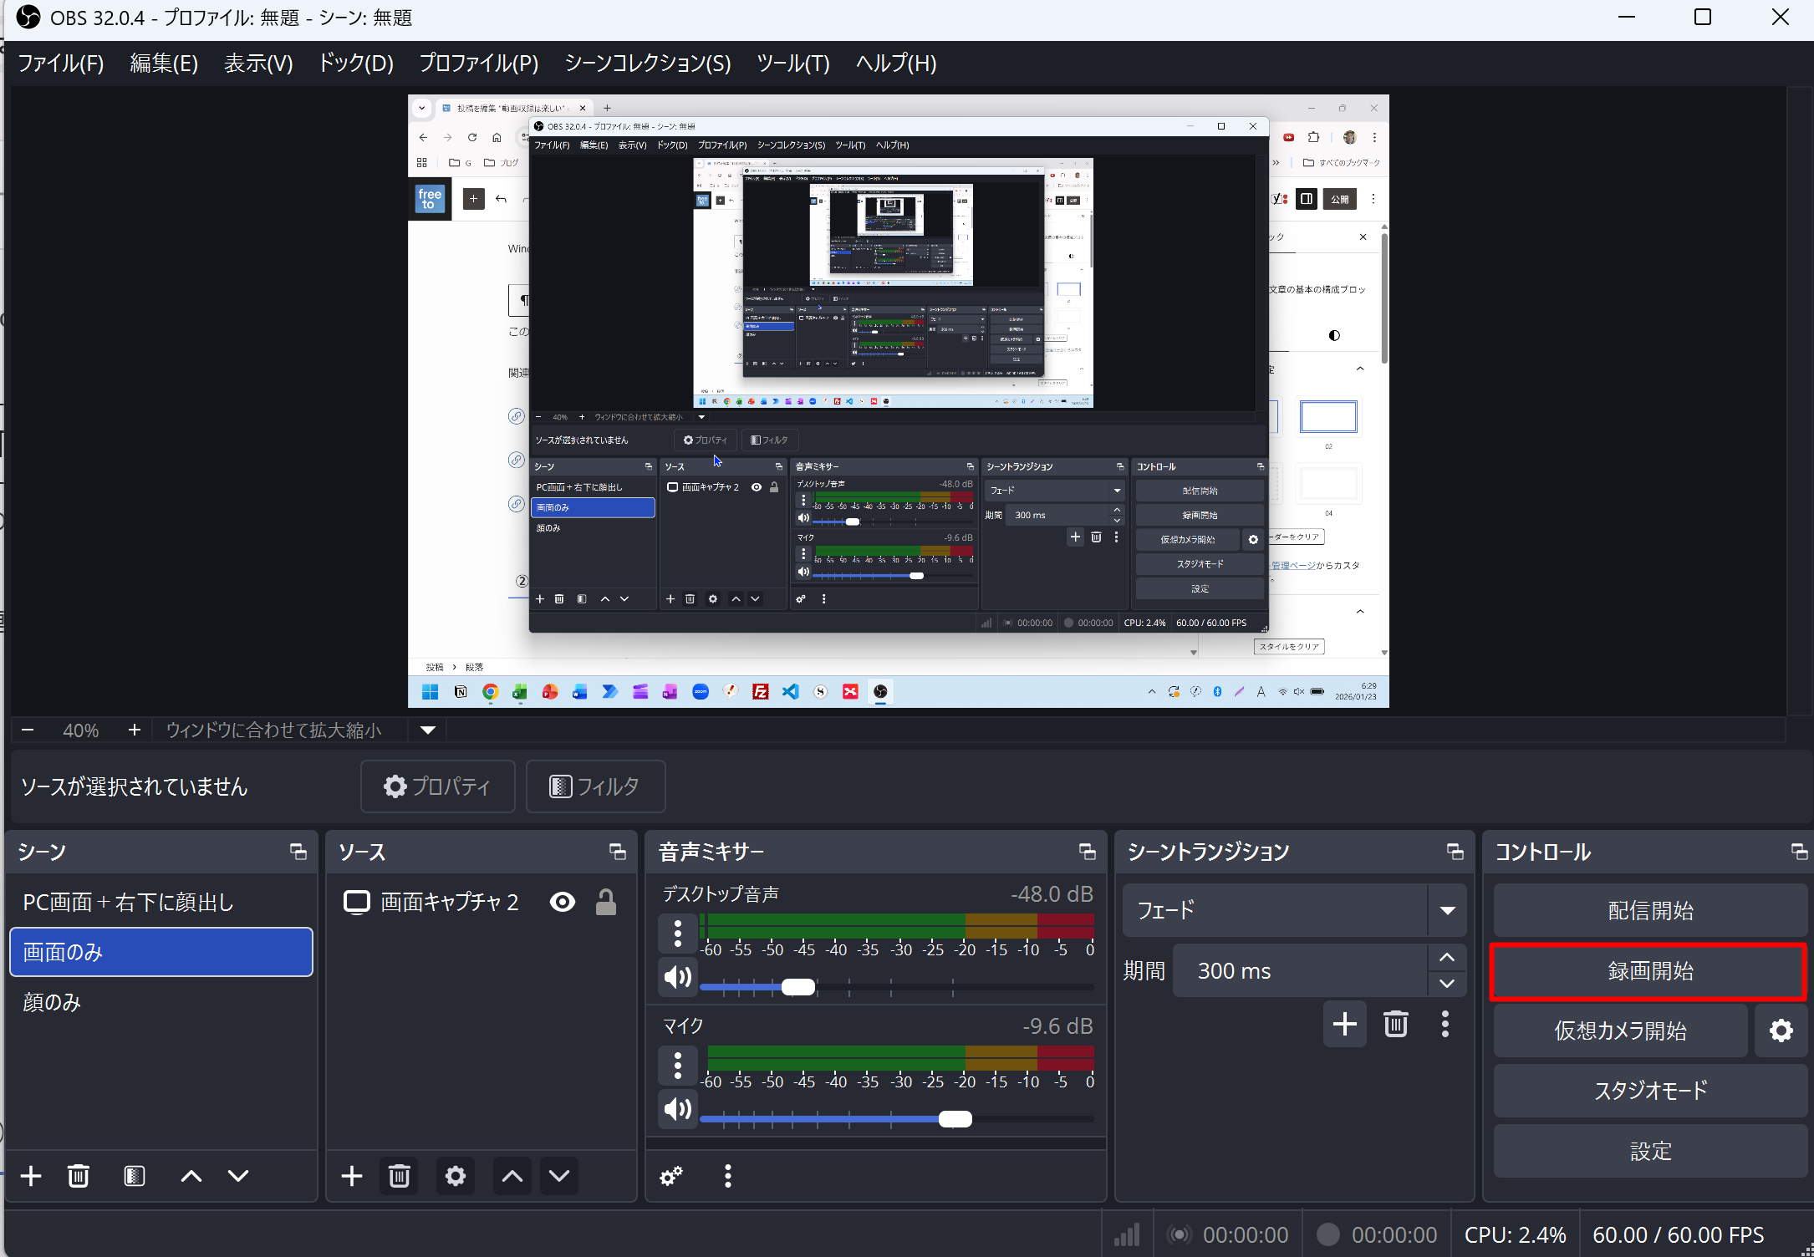This screenshot has width=1814, height=1257.
Task: Click the 録画開始 button
Action: click(x=1649, y=971)
